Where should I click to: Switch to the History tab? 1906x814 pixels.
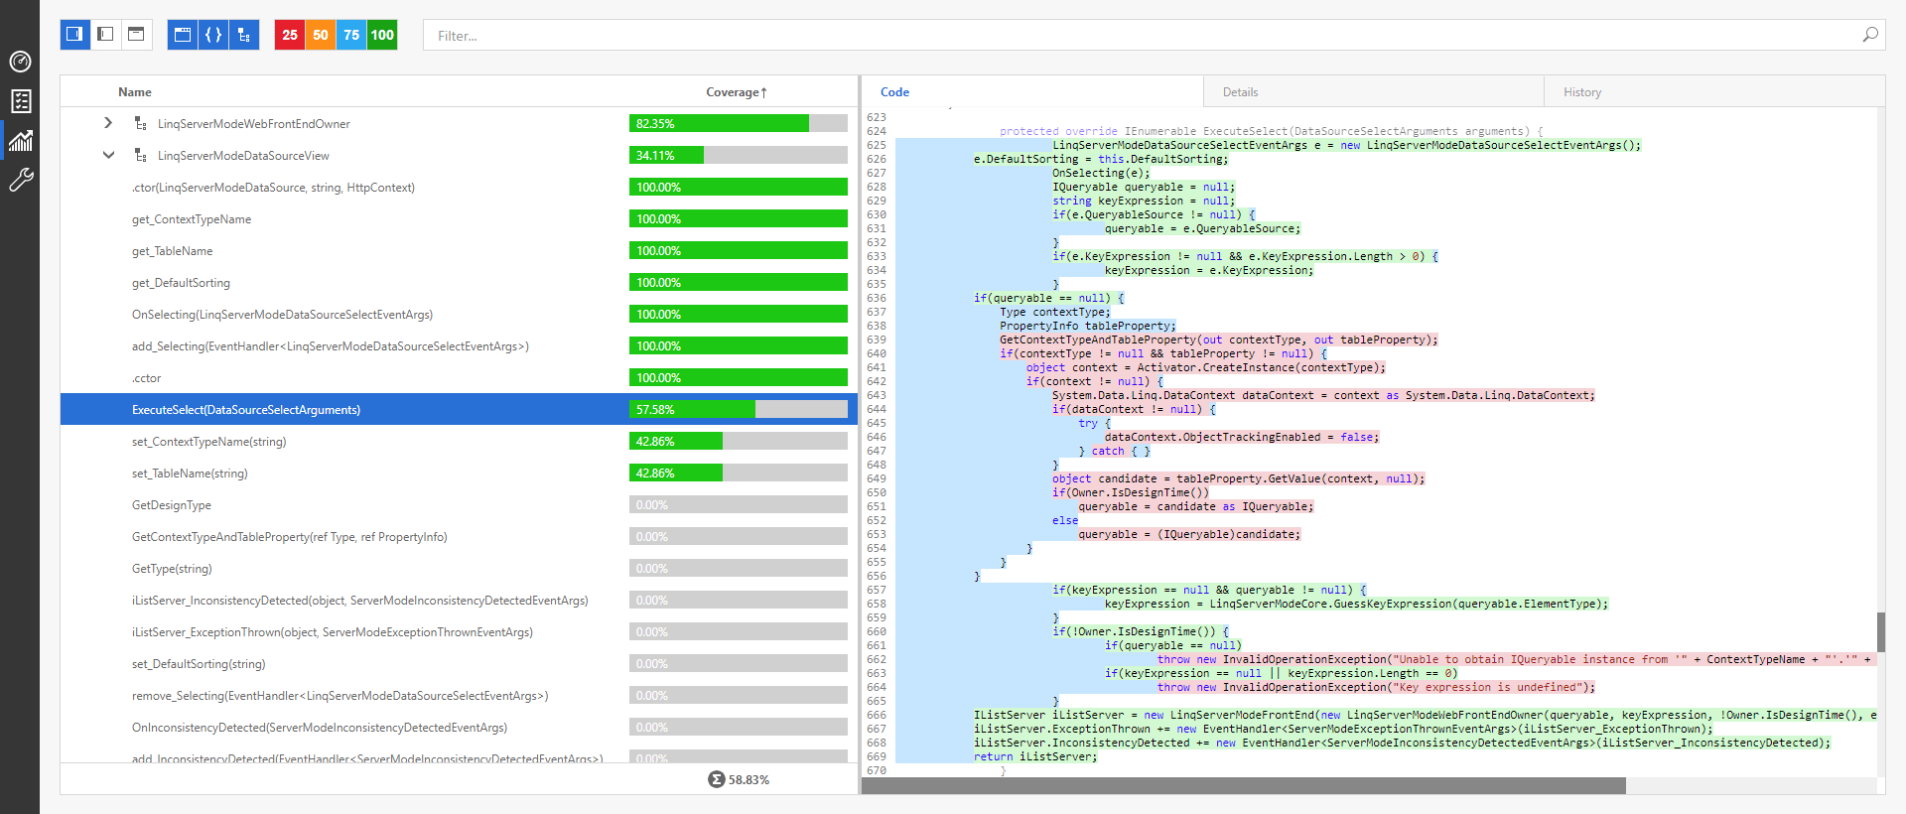pyautogui.click(x=1581, y=92)
